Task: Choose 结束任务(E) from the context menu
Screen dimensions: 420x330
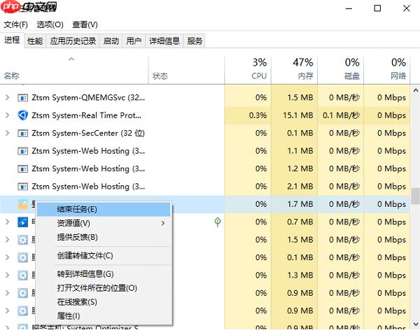Action: click(104, 209)
